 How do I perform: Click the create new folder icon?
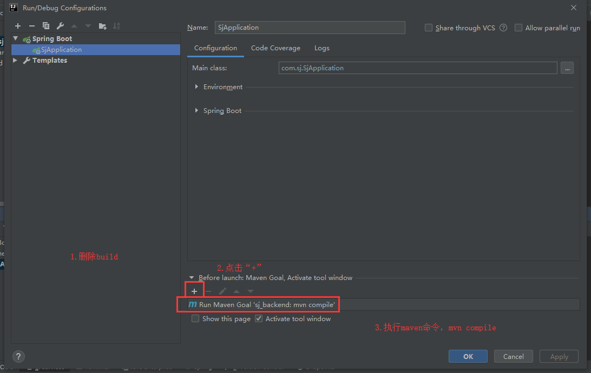103,26
